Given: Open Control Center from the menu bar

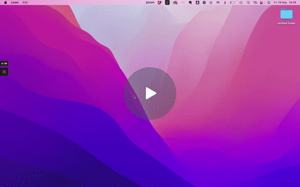Looking at the screenshot, I should click(261, 3).
